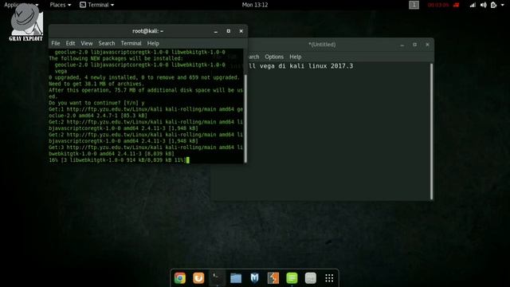Launch Google Chrome from the dock
Image resolution: width=510 pixels, height=287 pixels.
[x=180, y=278]
